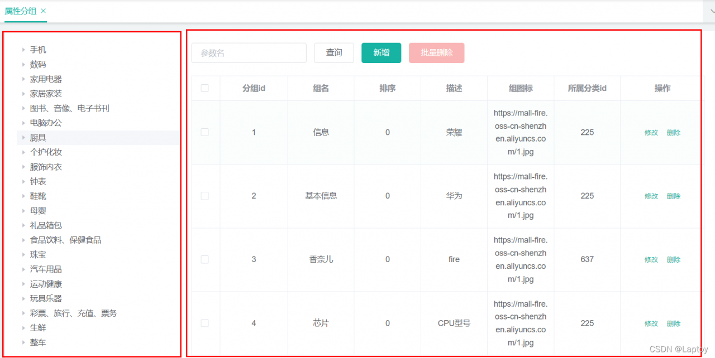Click the 操作 column header
This screenshot has height=358, width=715.
[x=662, y=88]
